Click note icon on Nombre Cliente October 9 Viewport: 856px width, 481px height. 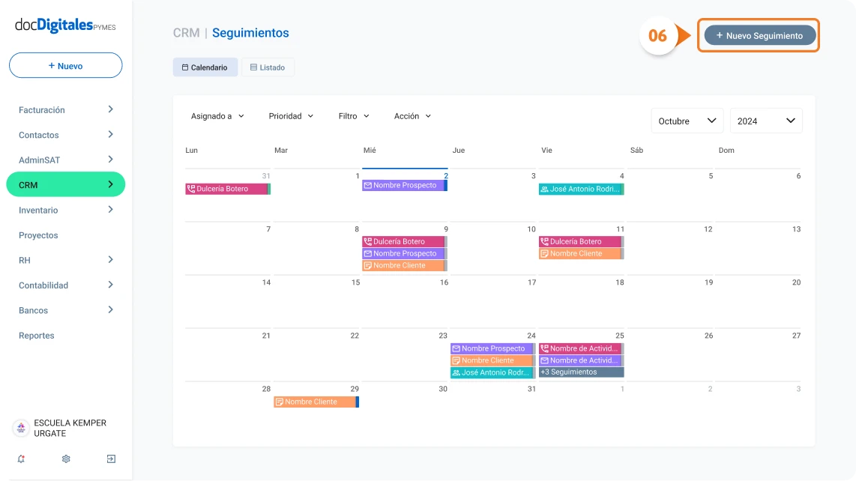coord(368,266)
